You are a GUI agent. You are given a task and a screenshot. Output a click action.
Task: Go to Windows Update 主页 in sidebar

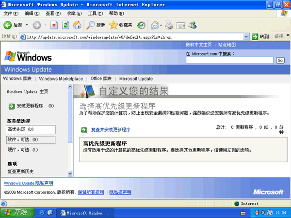pos(27,92)
